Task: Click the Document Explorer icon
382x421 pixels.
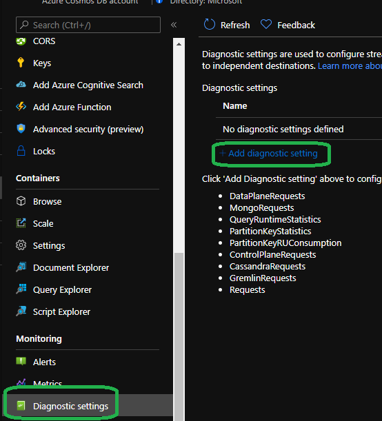Action: click(21, 267)
